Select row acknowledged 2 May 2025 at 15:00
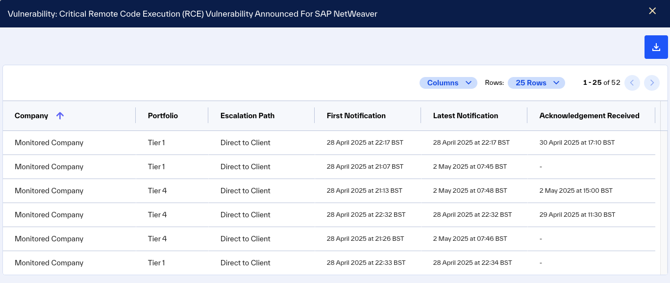The image size is (670, 283). 329,191
